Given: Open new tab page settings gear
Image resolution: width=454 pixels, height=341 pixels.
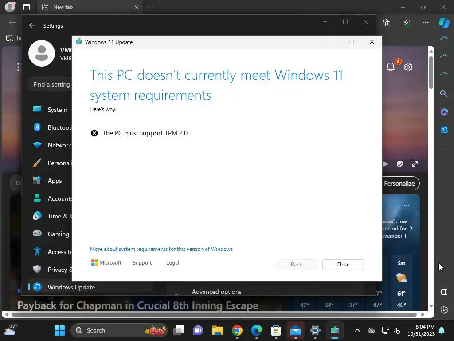Looking at the screenshot, I should pyautogui.click(x=408, y=67).
